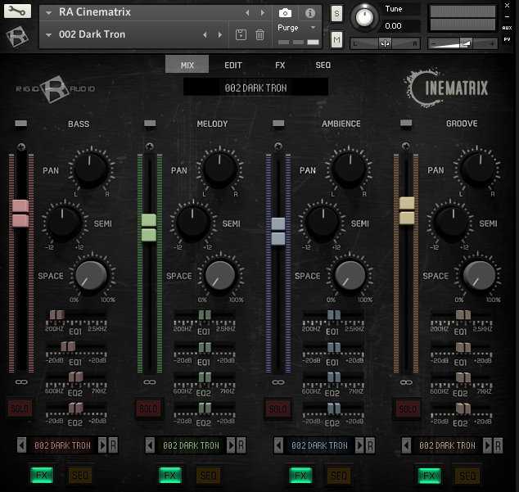This screenshot has height=492, width=519.
Task: Randomize Ambience preset with R button
Action: click(370, 445)
